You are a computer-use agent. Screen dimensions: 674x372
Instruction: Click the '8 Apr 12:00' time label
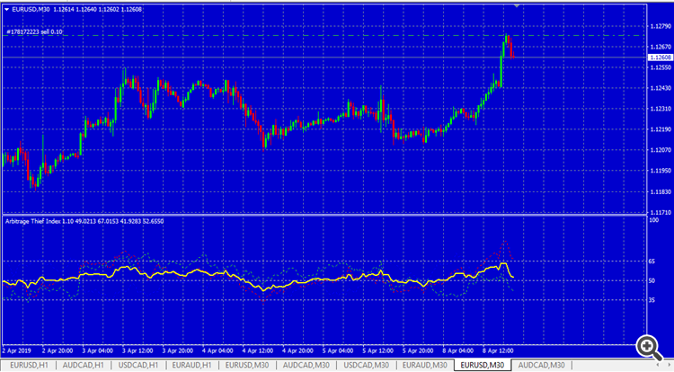[x=498, y=350]
